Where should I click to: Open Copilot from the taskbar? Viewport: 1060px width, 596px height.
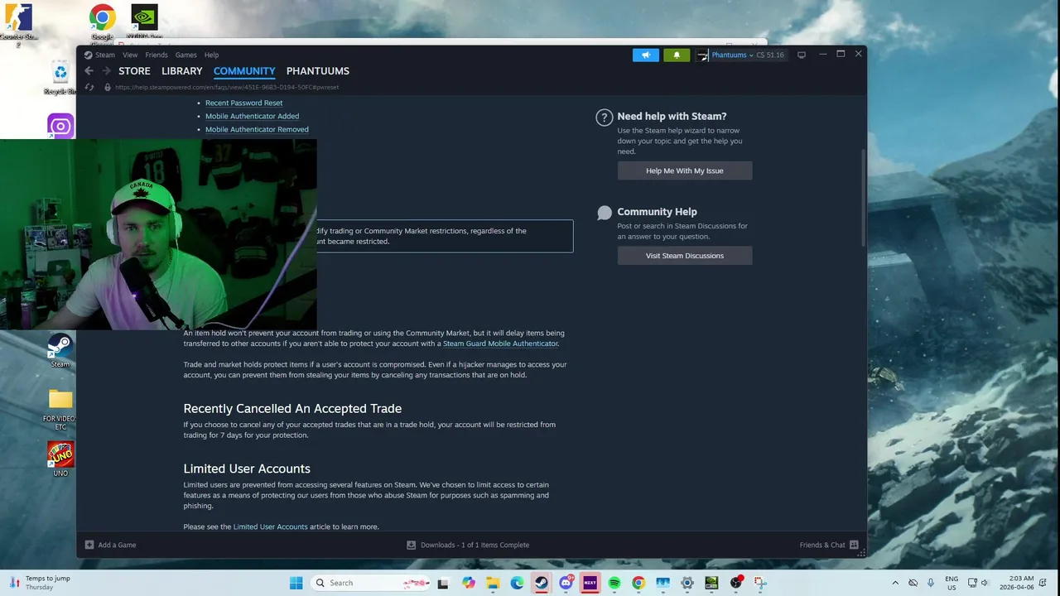[x=469, y=583]
